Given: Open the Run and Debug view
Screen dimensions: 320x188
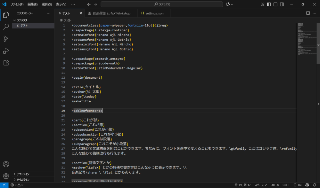Looking at the screenshot, I should click(x=6, y=51).
